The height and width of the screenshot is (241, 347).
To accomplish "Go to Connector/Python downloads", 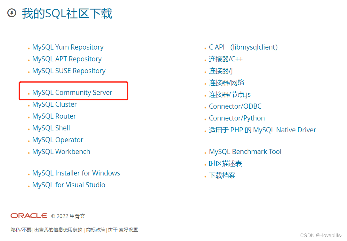I will click(x=237, y=118).
